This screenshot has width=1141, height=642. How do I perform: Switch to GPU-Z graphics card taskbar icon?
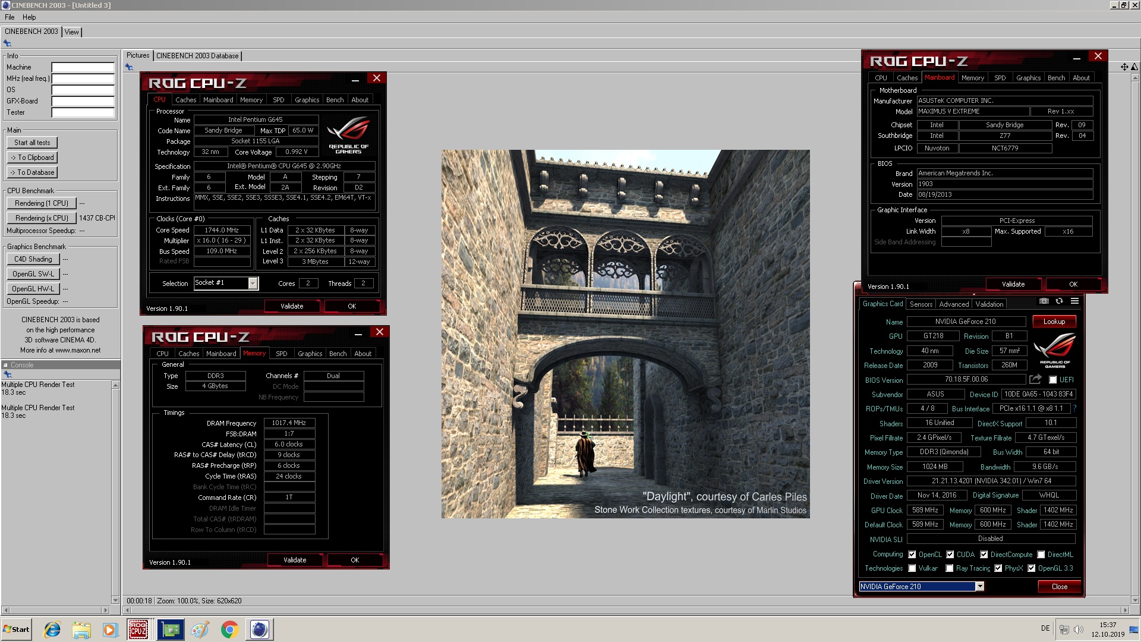(x=171, y=630)
